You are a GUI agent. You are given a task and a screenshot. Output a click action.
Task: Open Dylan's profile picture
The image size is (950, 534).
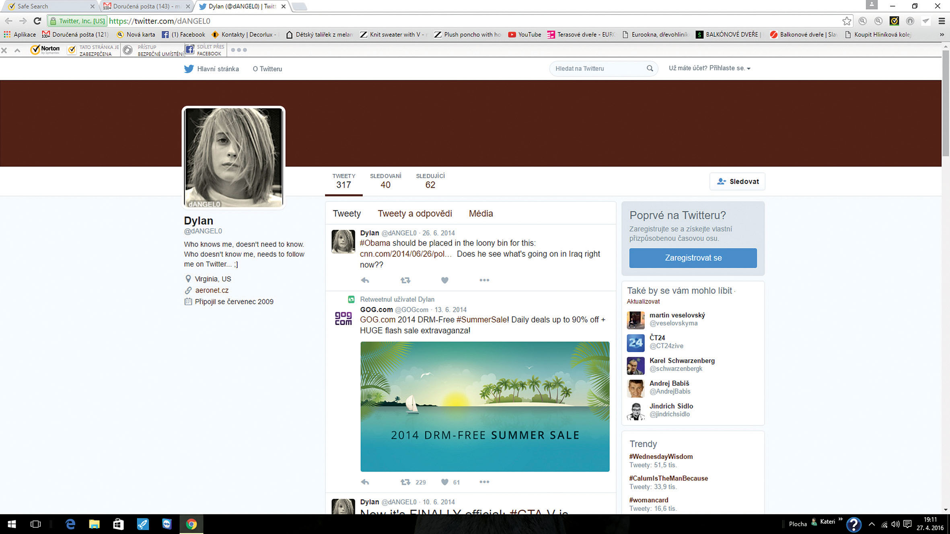click(233, 158)
